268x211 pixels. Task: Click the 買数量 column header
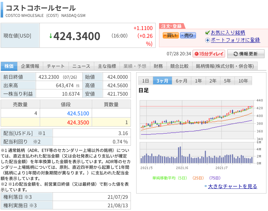111,104
